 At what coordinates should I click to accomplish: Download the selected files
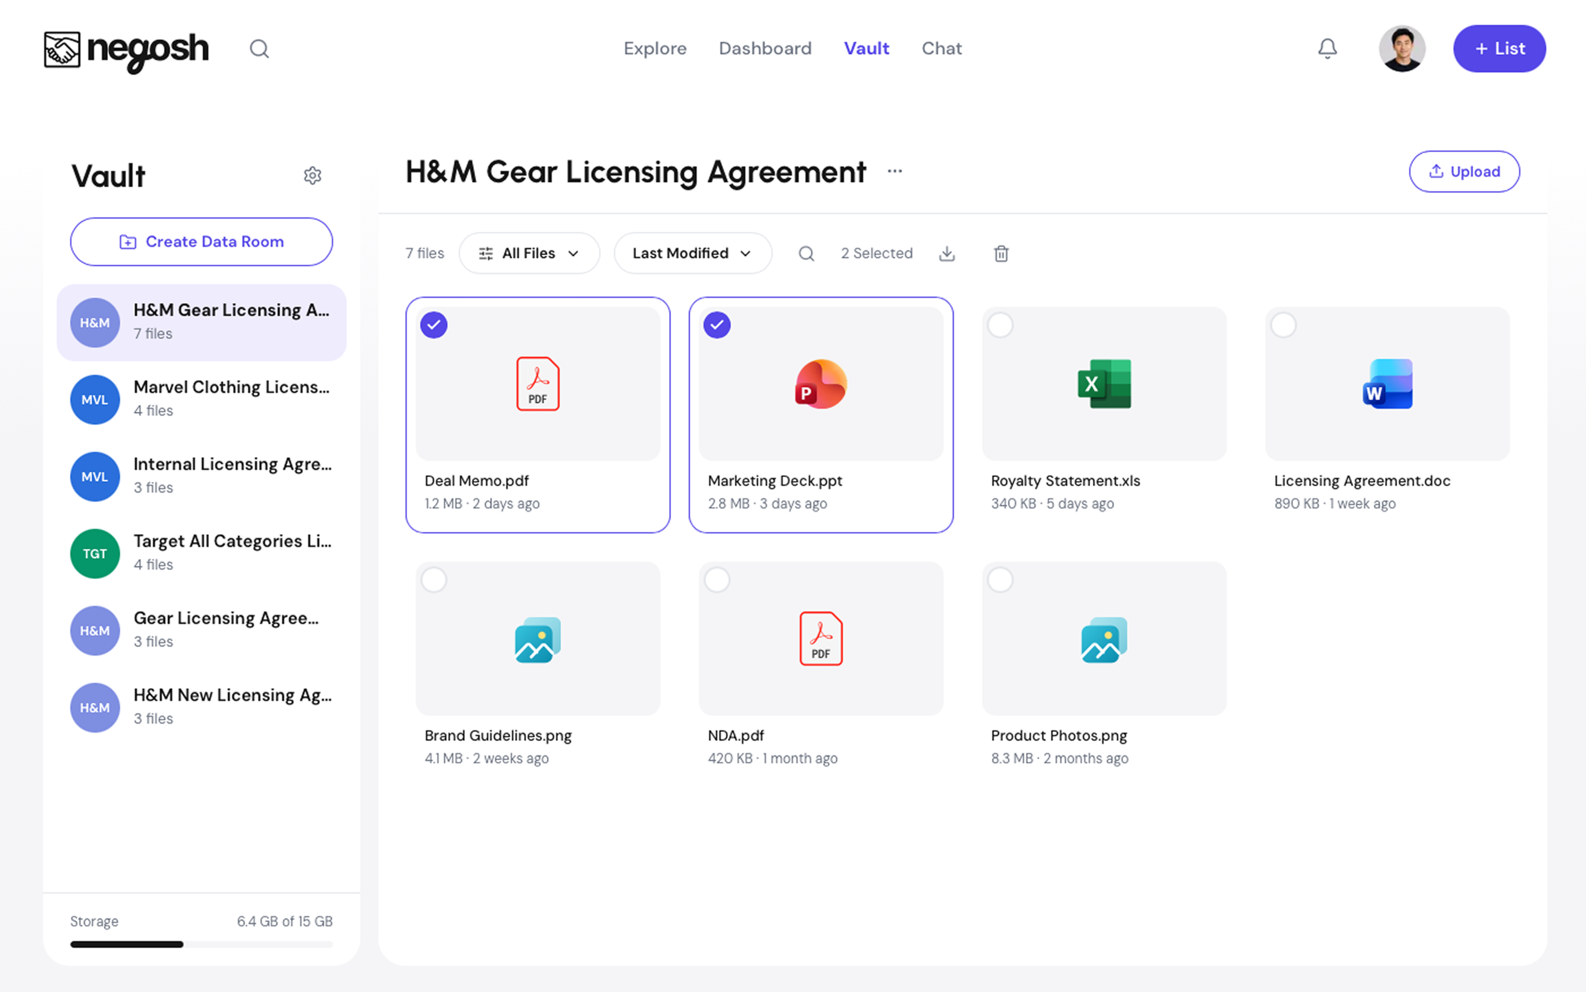[x=947, y=253]
